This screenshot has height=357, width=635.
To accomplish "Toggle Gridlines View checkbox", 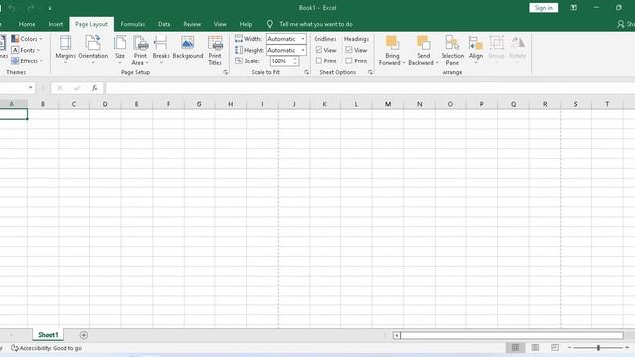I will pos(318,50).
